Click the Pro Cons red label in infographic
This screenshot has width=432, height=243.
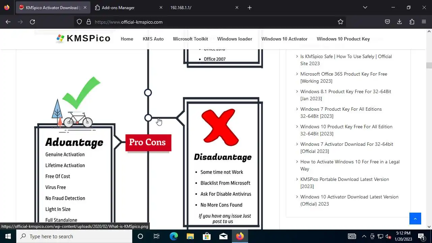pyautogui.click(x=148, y=142)
